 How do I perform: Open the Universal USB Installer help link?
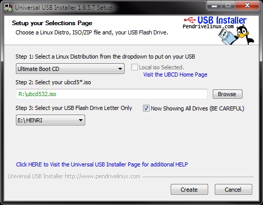click(102, 164)
